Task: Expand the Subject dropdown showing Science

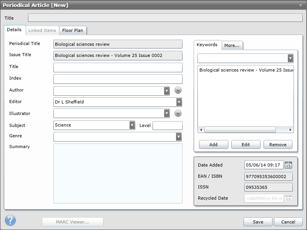Action: point(132,125)
